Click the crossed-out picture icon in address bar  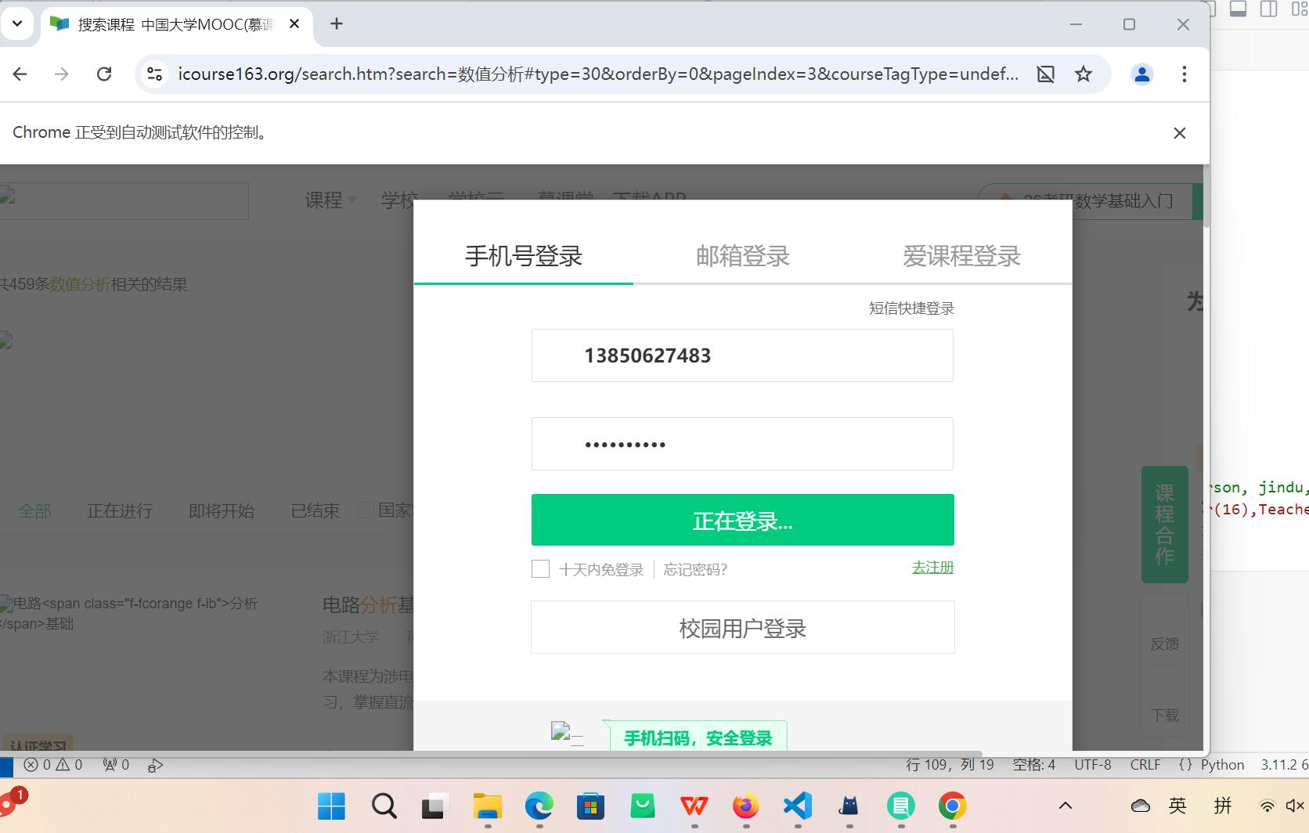(1045, 74)
